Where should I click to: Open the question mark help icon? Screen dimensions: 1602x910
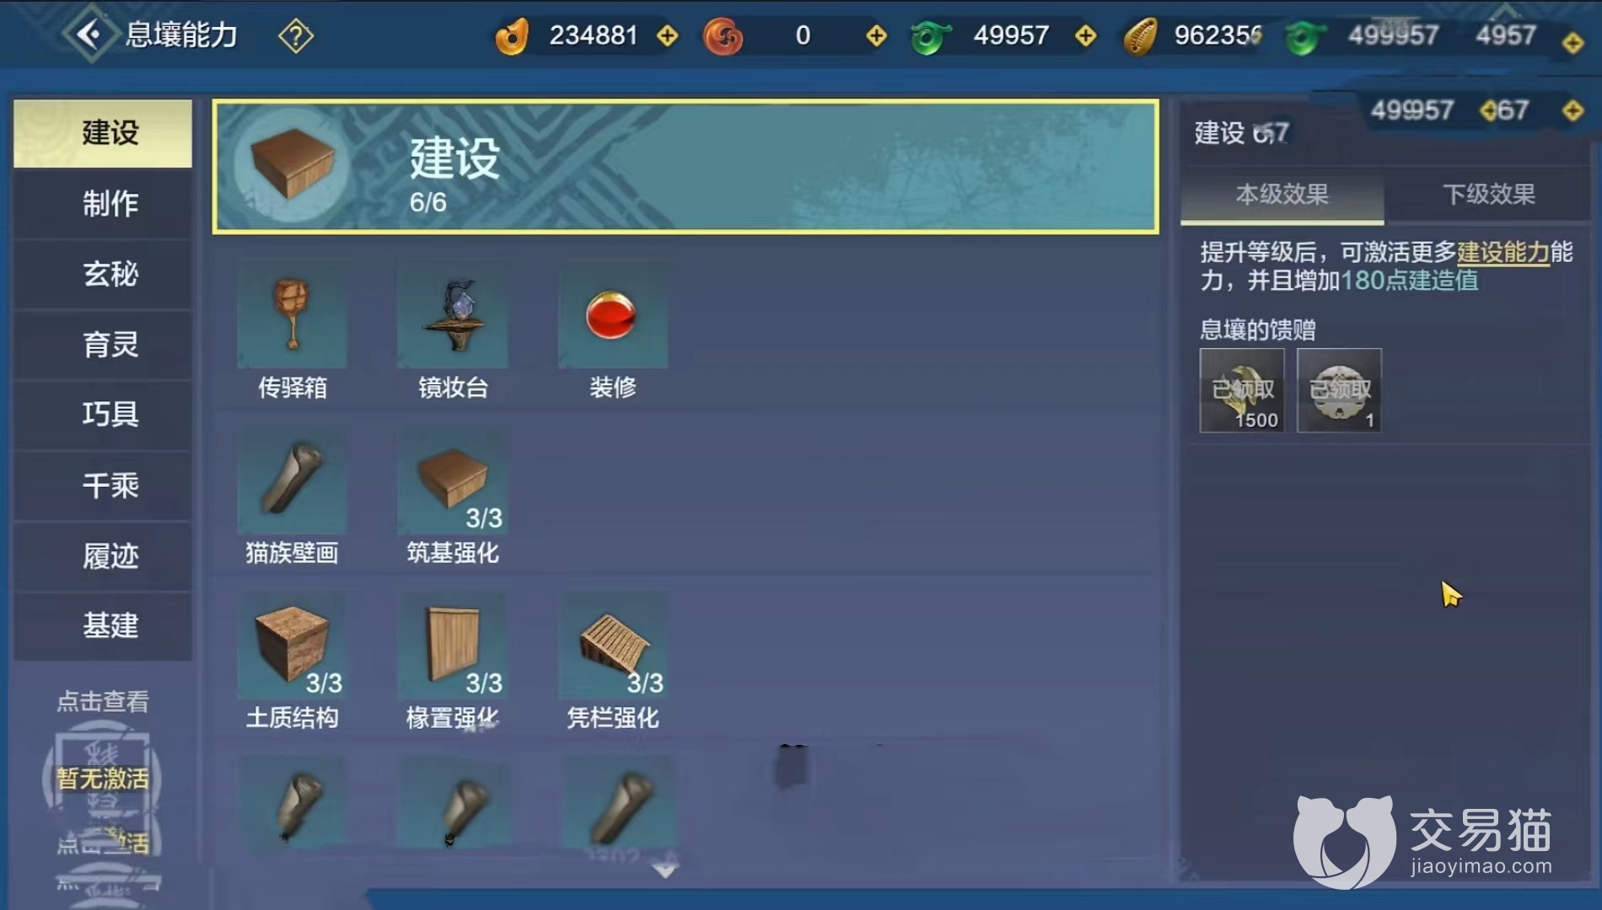click(x=296, y=35)
